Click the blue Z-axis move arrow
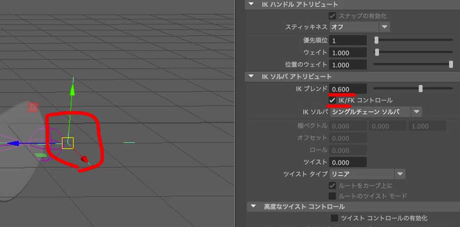The width and height of the screenshot is (460, 227). (x=13, y=143)
